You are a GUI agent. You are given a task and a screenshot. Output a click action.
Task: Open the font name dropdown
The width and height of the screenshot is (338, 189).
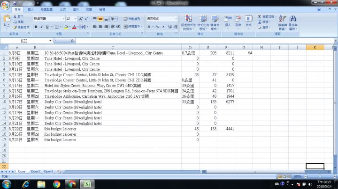click(63, 19)
